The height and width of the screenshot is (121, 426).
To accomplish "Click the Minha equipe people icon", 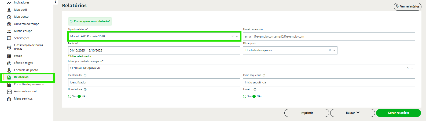I will coord(9,31).
